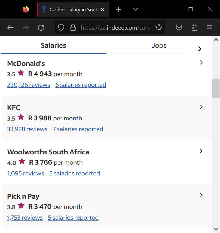Open Pick n Pay 5 salaries reported
220x233 pixels.
[73, 218]
